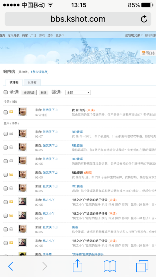The height and width of the screenshot is (277, 156).
Task: Select the 论坛导航 menu item
Action: 14,35
